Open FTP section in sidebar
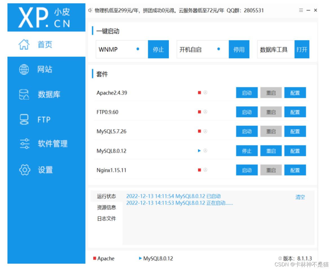This screenshot has width=333, height=270. [46, 119]
